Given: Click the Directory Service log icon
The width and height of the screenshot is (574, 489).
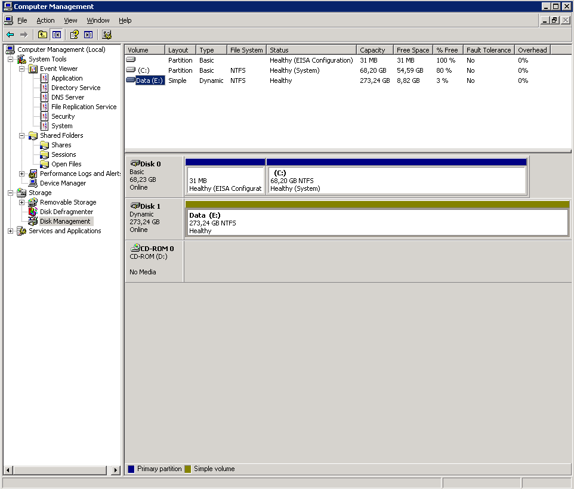Looking at the screenshot, I should tap(44, 88).
